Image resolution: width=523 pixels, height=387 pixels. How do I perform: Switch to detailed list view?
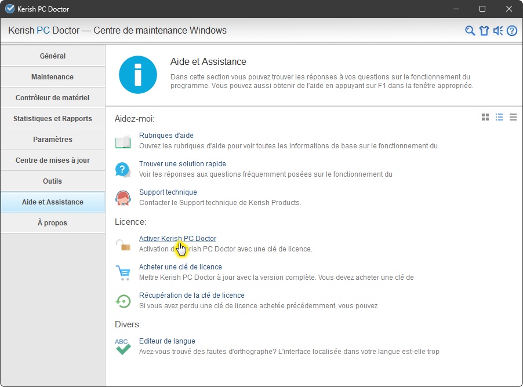(499, 117)
